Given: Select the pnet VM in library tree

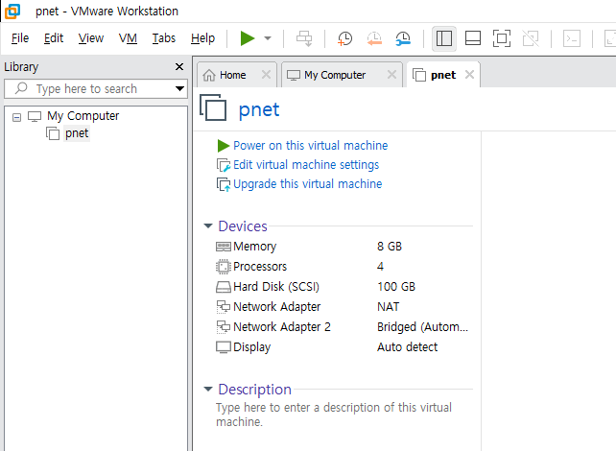Looking at the screenshot, I should (77, 133).
